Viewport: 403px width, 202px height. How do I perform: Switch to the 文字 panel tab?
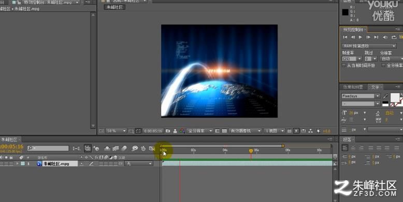375,87
